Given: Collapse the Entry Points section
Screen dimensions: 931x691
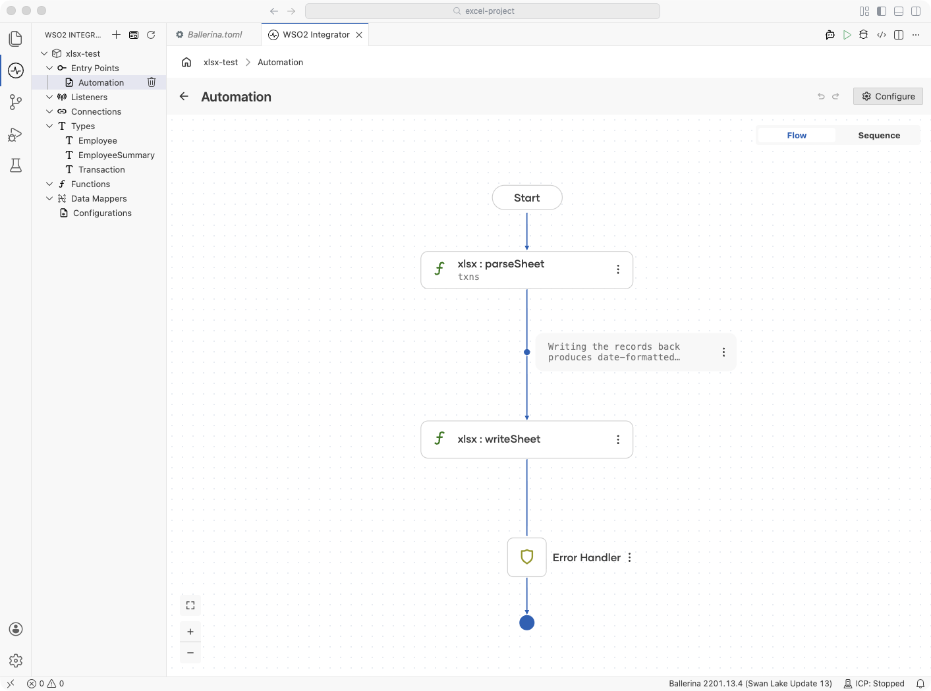Looking at the screenshot, I should 49,68.
